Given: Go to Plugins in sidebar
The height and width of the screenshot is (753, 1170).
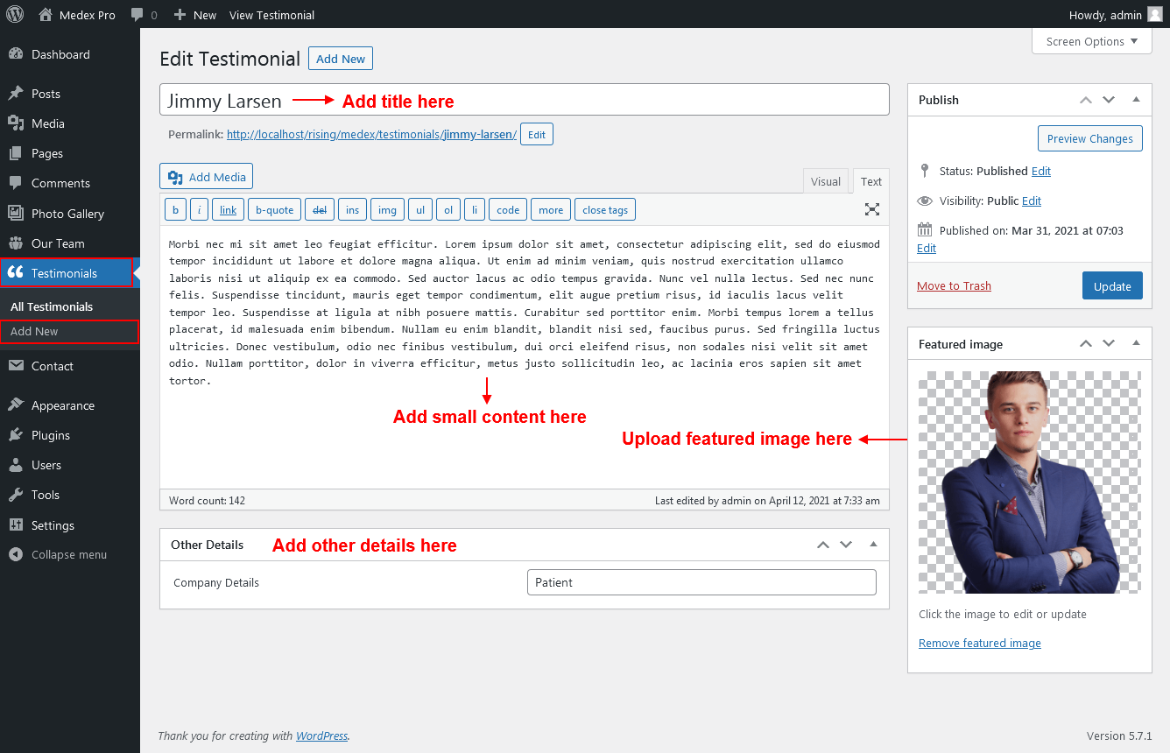Looking at the screenshot, I should coord(51,435).
